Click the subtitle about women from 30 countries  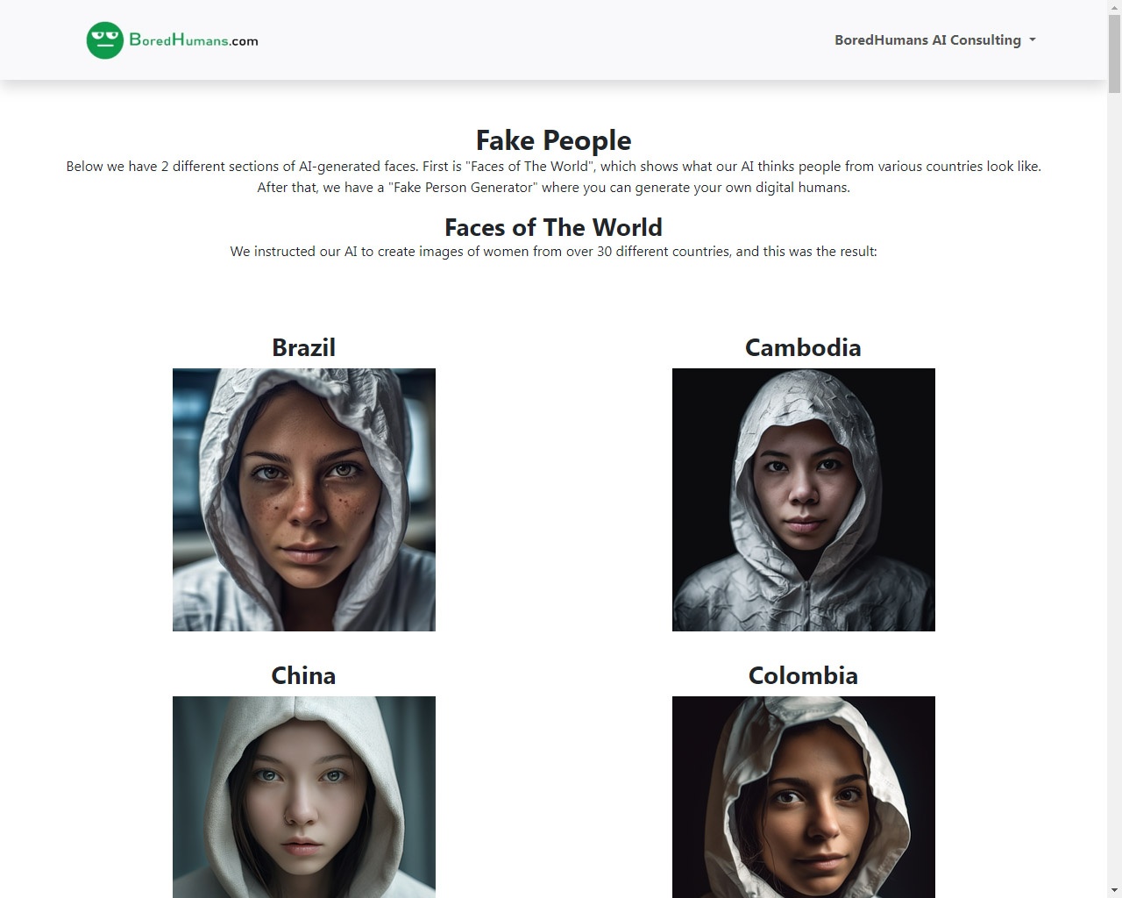(554, 252)
